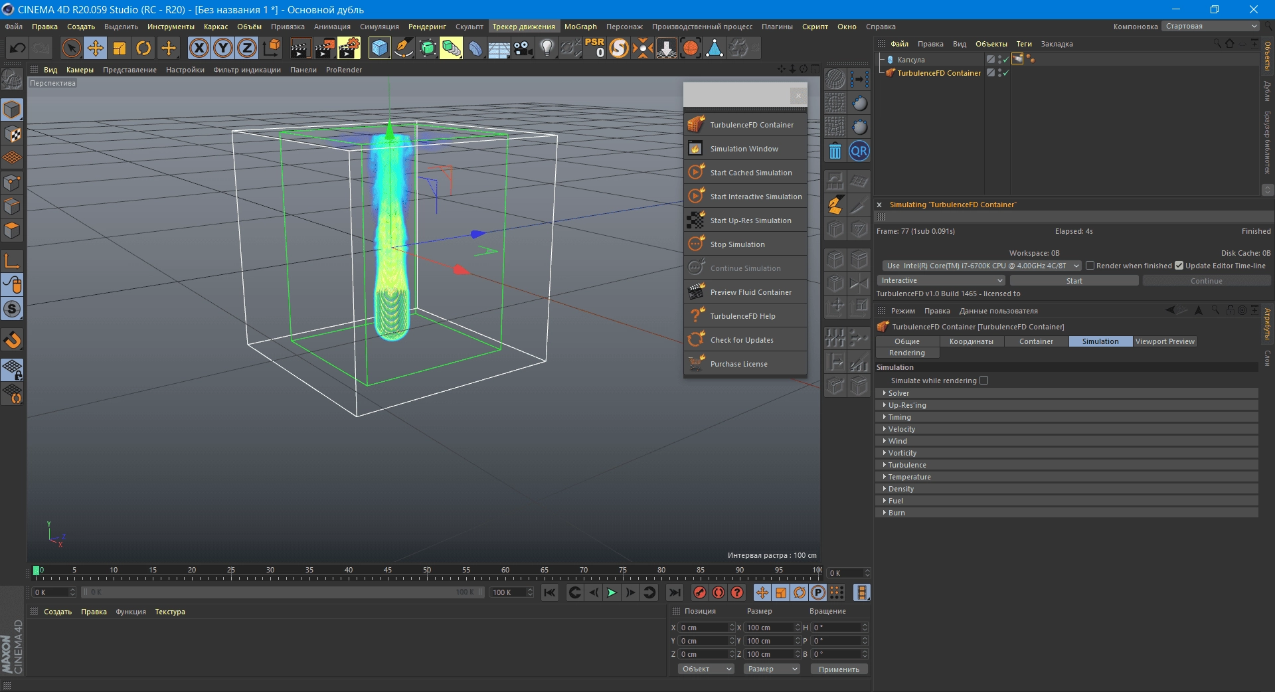Add a Camera object icon

523,48
